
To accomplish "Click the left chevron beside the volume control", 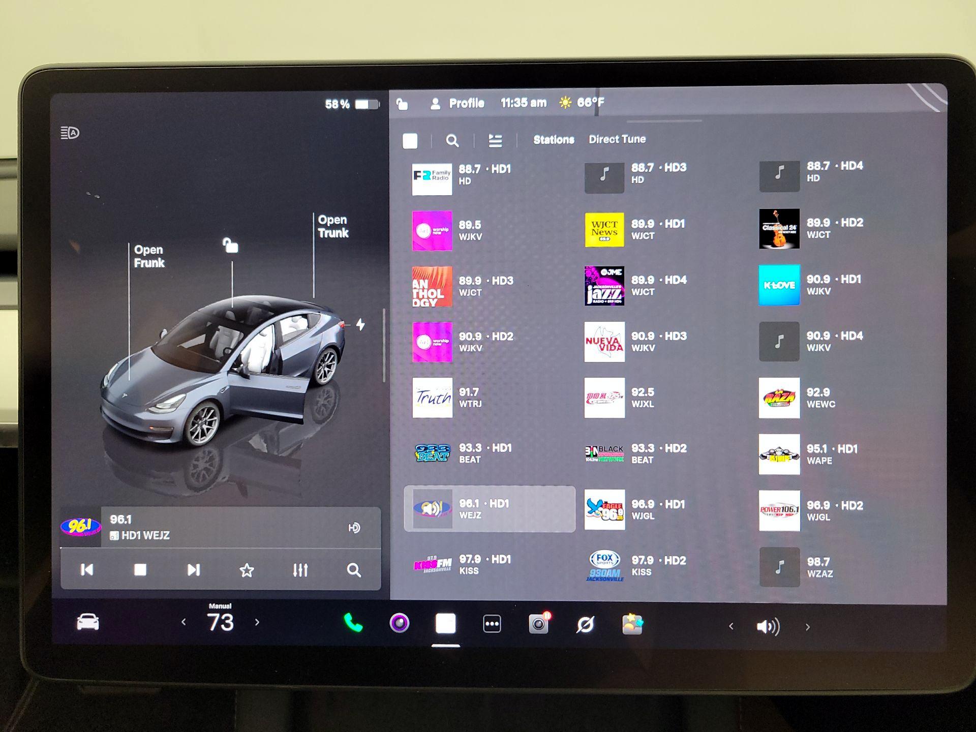I will 732,627.
